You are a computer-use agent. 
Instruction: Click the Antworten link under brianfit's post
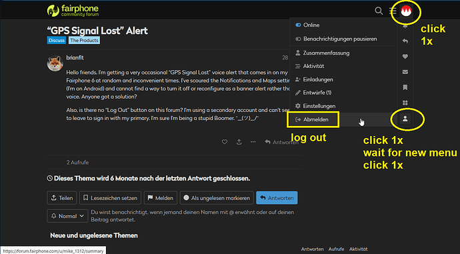click(x=281, y=142)
